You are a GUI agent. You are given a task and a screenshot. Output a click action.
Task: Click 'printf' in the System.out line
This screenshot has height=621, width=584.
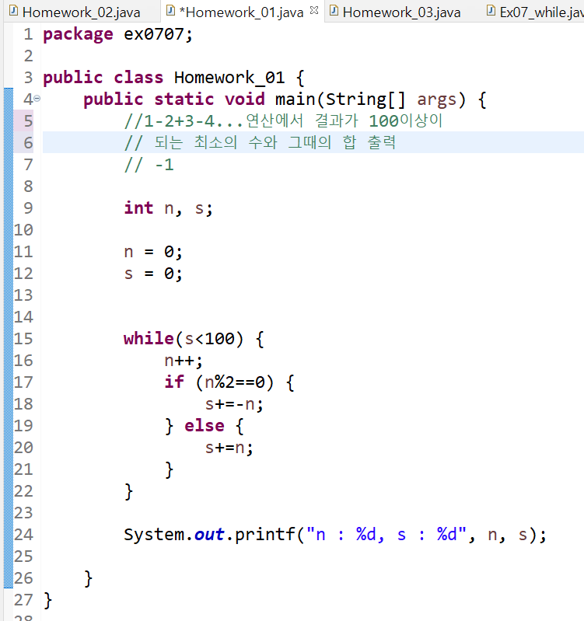pyautogui.click(x=265, y=535)
